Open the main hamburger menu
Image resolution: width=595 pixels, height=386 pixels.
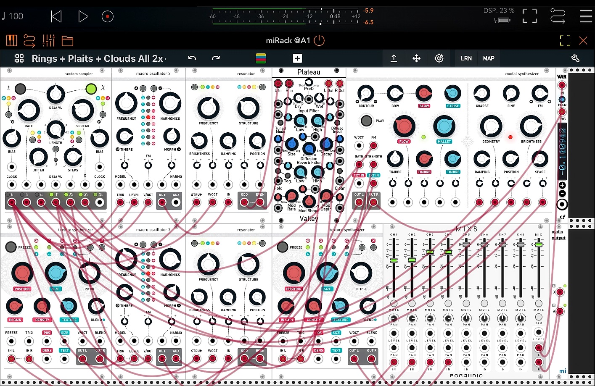[586, 16]
